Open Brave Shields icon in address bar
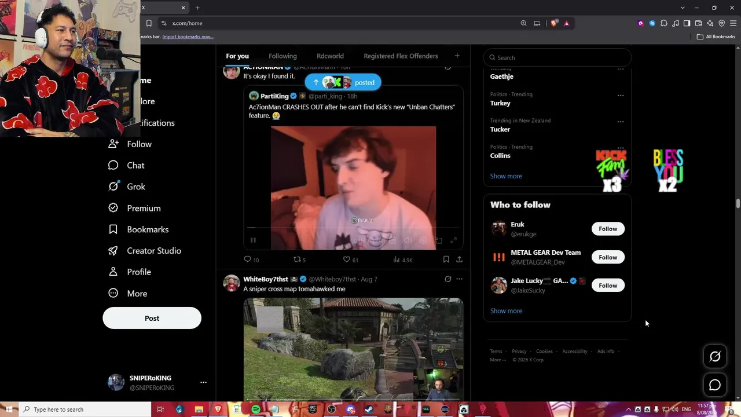 (554, 23)
